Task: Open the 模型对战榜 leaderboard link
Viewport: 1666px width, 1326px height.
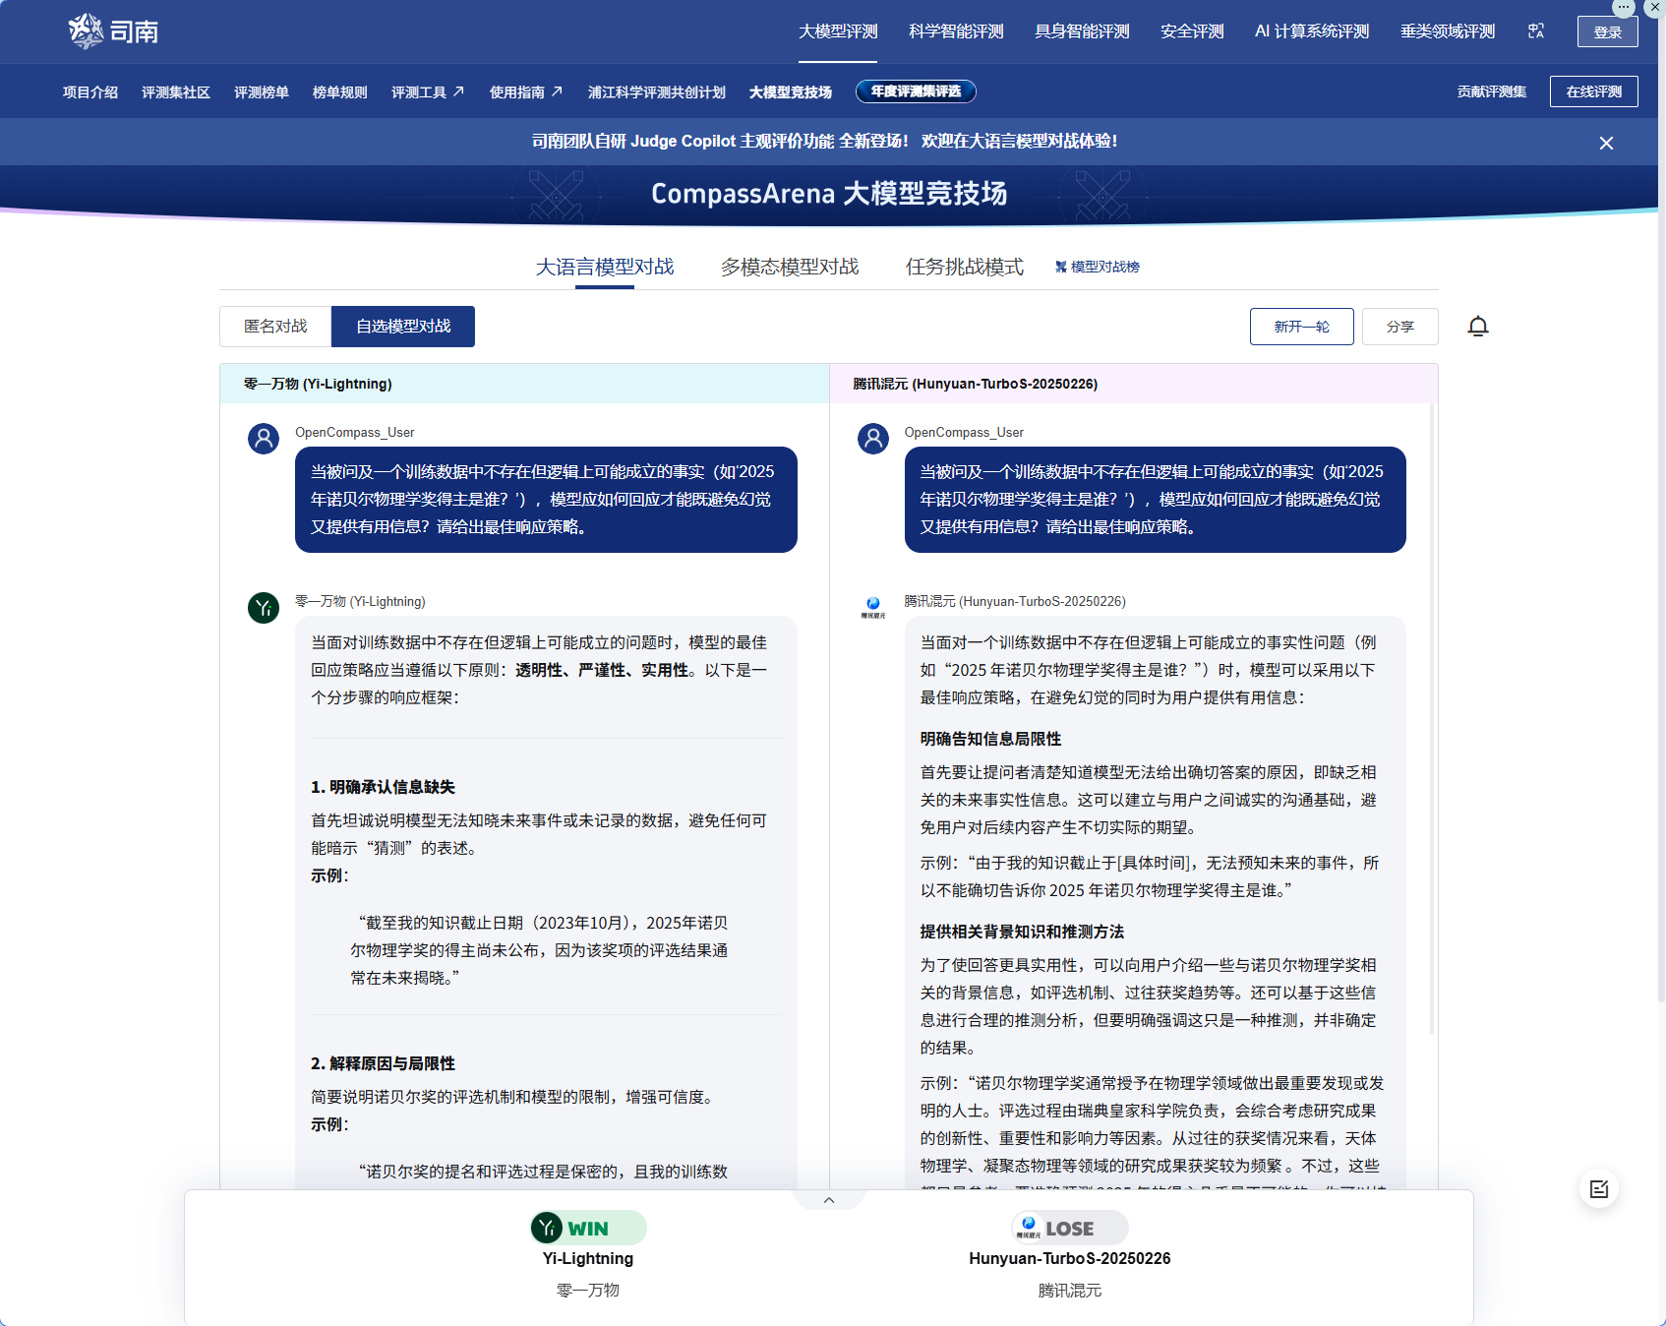Action: (x=1098, y=267)
